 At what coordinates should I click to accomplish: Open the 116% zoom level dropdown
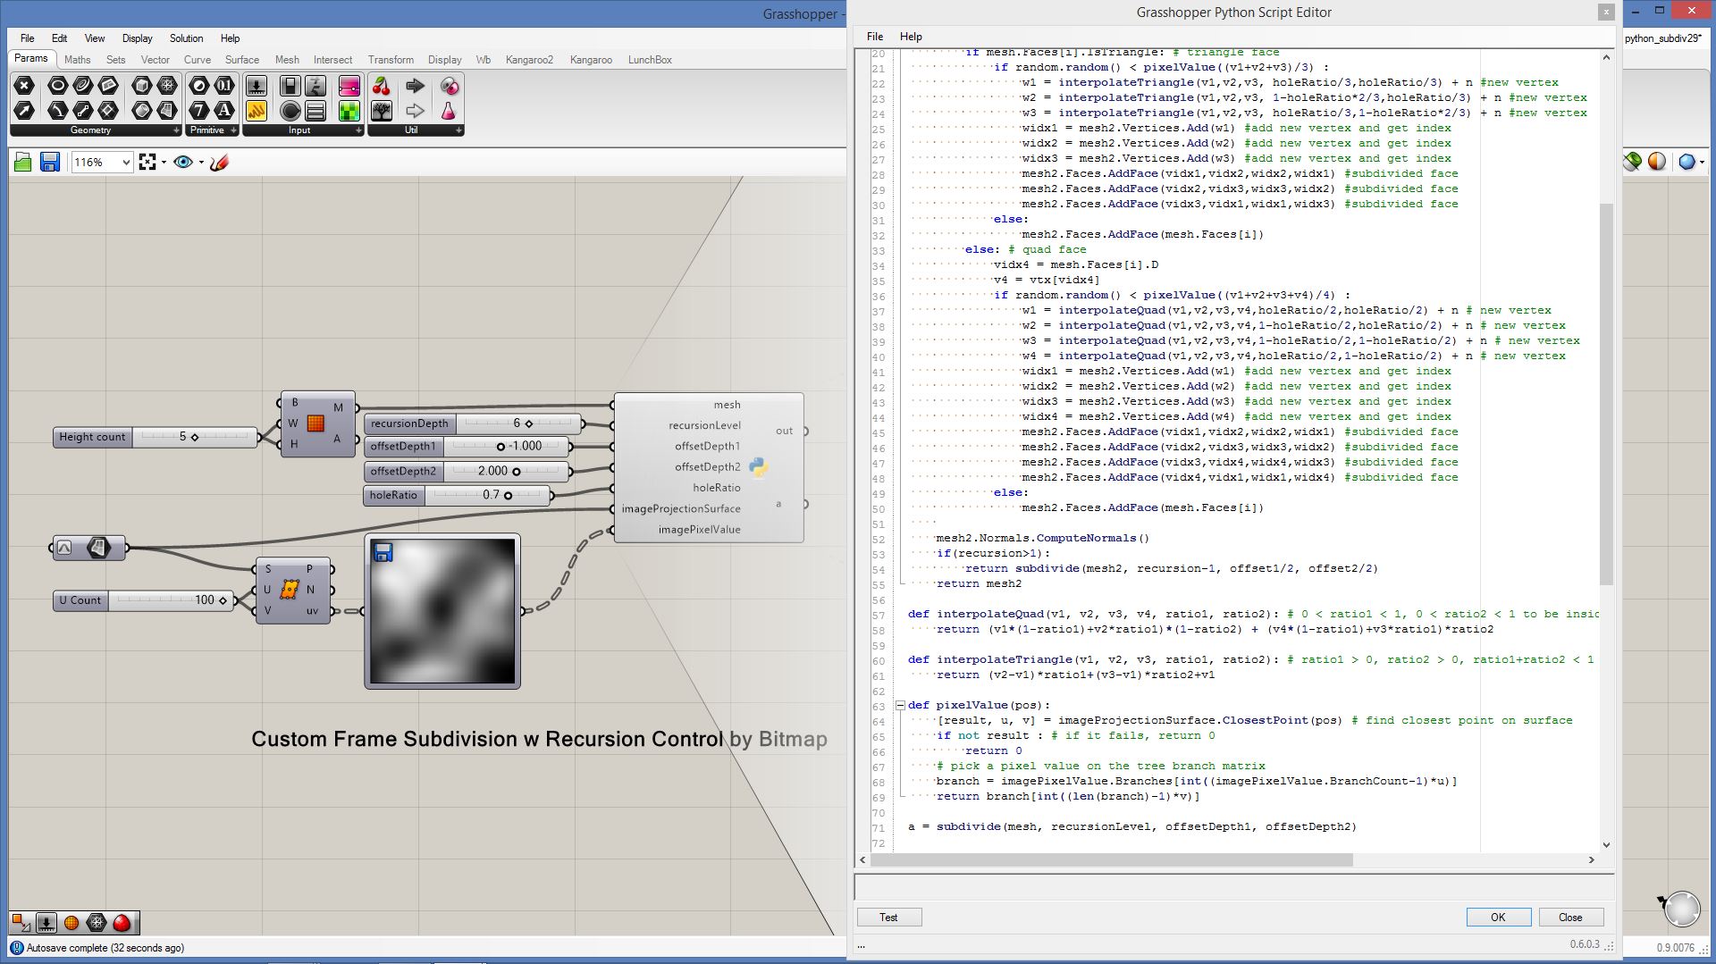coord(126,162)
